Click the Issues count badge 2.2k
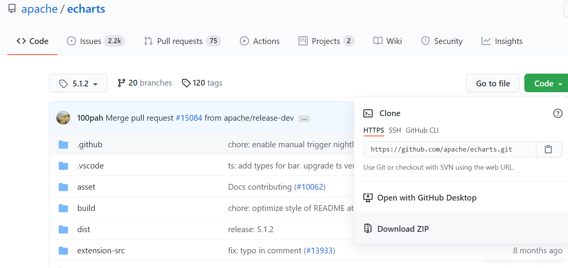This screenshot has height=268, width=568. [114, 41]
